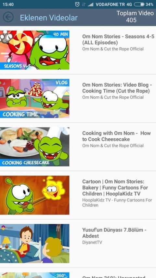This screenshot has height=278, width=156.
Task: Select title How to Cook Cheesecake
Action: (117, 136)
